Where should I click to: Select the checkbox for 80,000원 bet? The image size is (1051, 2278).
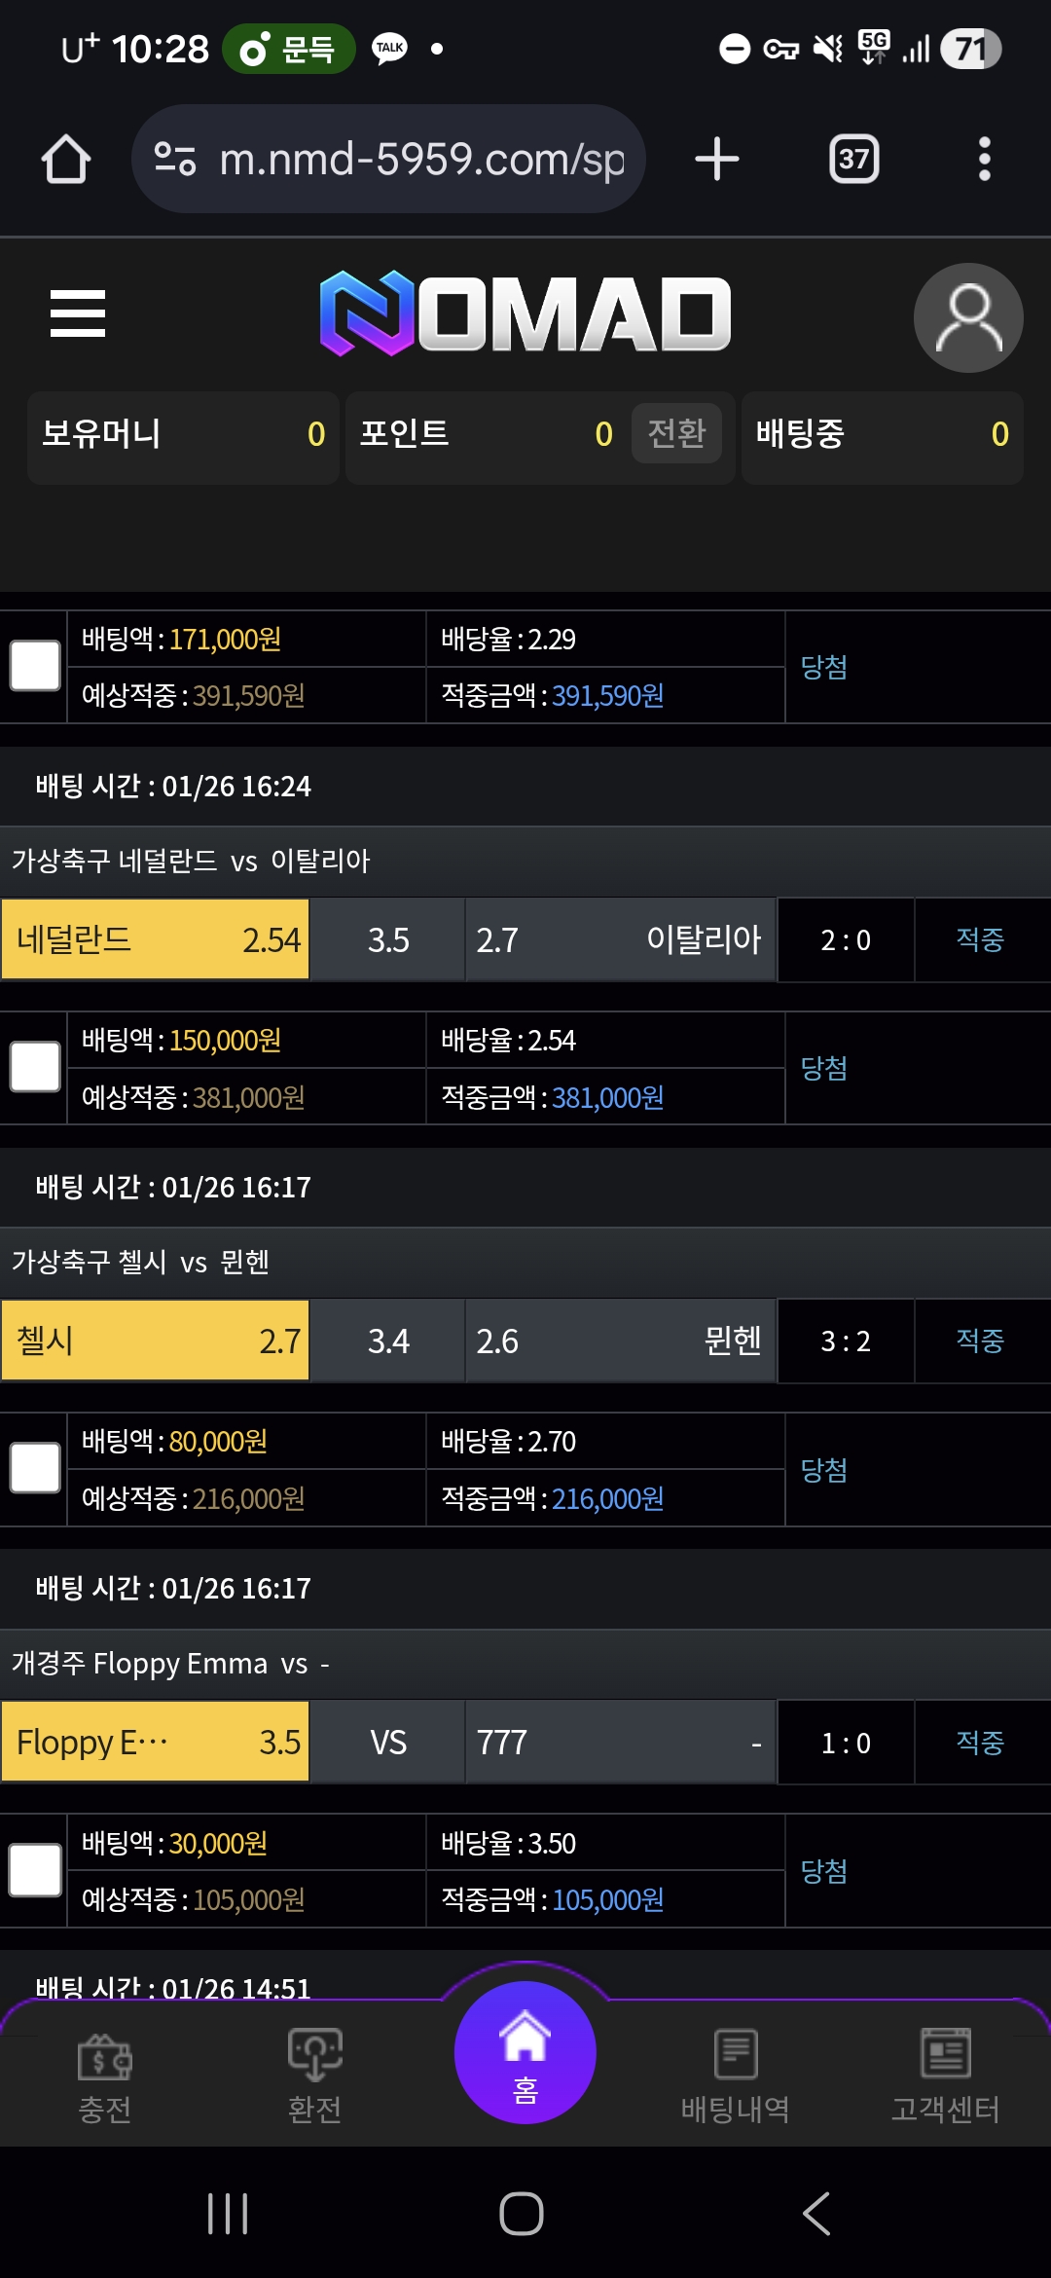[35, 1469]
